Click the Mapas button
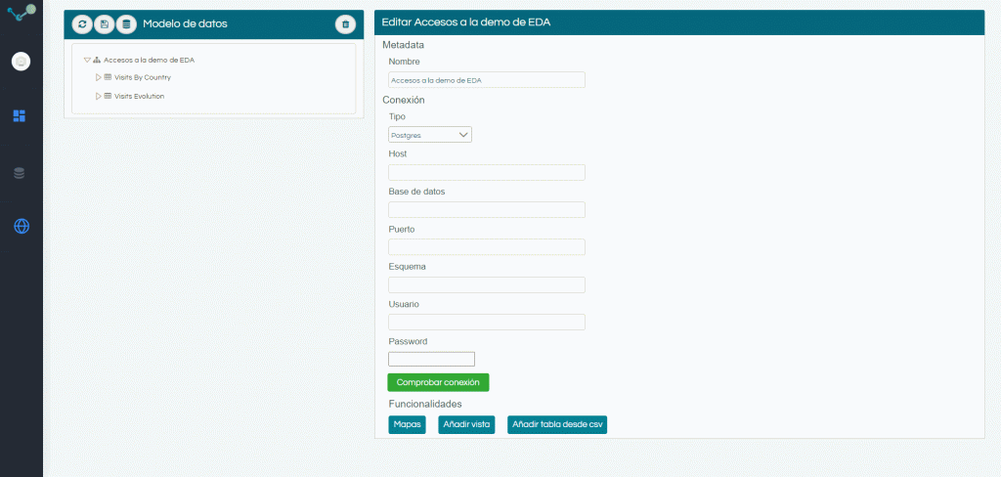This screenshot has width=1001, height=477. click(x=407, y=424)
